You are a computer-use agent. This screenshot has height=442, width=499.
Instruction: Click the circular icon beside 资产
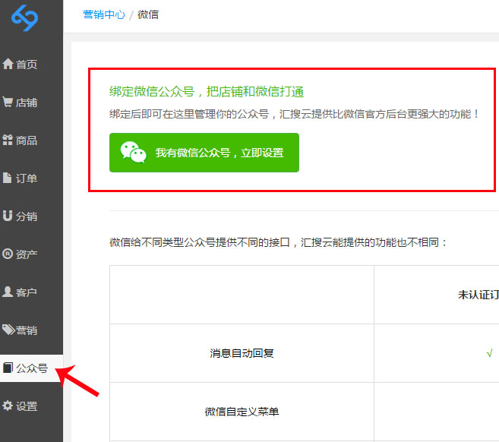[x=8, y=254]
